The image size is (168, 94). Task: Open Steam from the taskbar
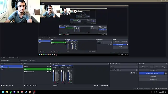point(26,92)
